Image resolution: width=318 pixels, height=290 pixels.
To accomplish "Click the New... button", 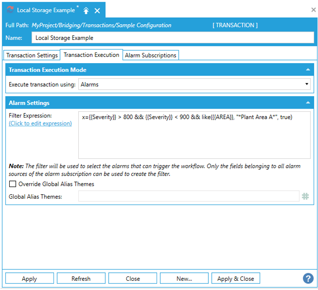I will pyautogui.click(x=184, y=279).
